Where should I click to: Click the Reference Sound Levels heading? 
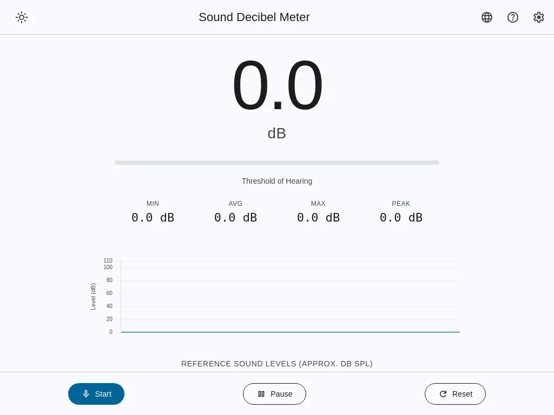277,364
